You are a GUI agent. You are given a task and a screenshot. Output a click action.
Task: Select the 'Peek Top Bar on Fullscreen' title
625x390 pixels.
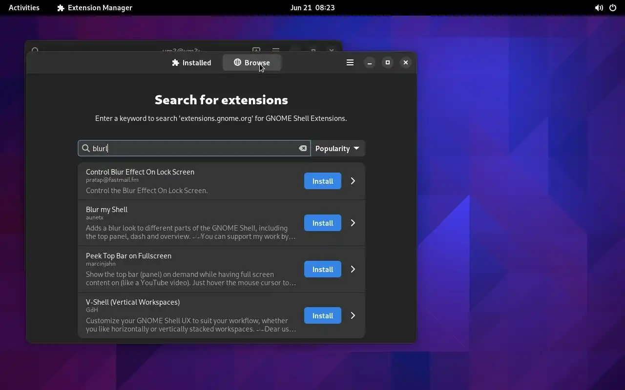[128, 255]
